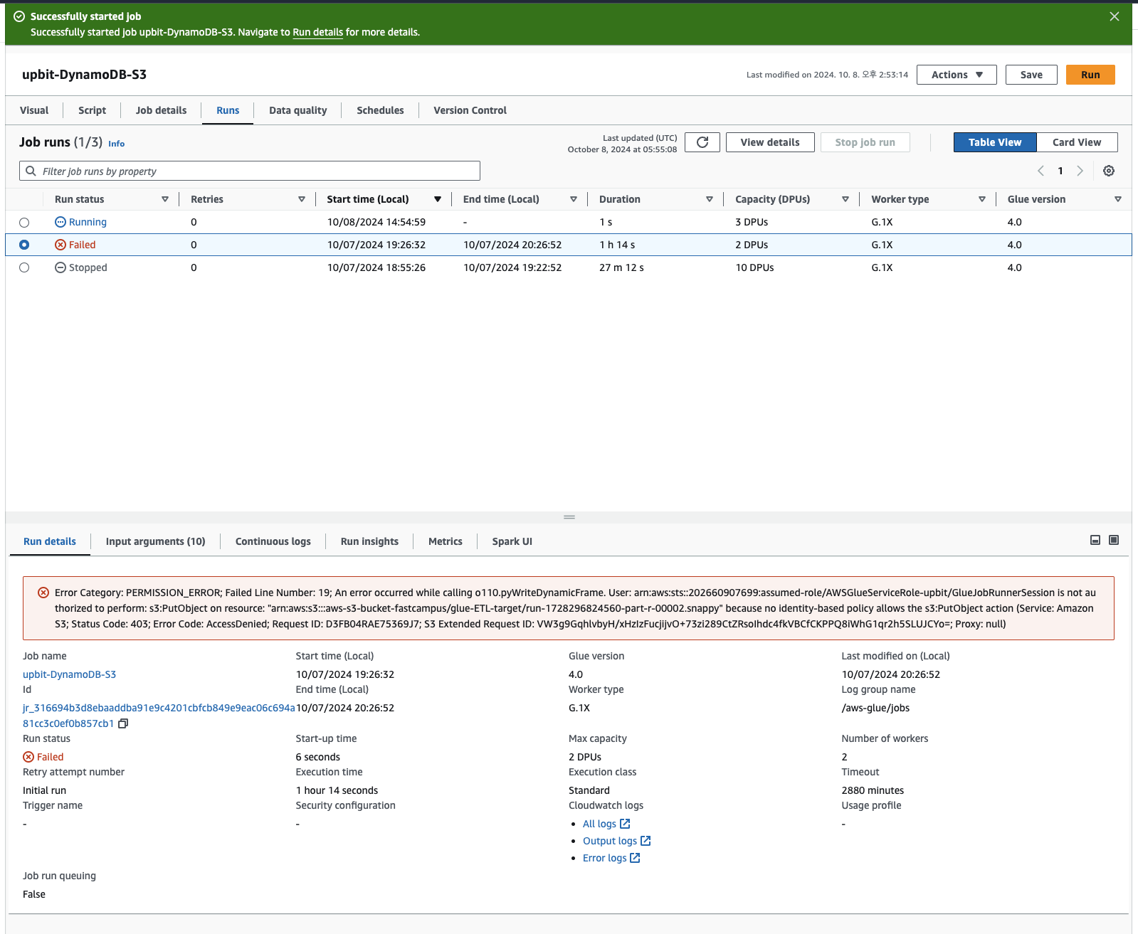Follow the Run details link in banner
Viewport: 1138px width, 934px height.
pos(318,32)
